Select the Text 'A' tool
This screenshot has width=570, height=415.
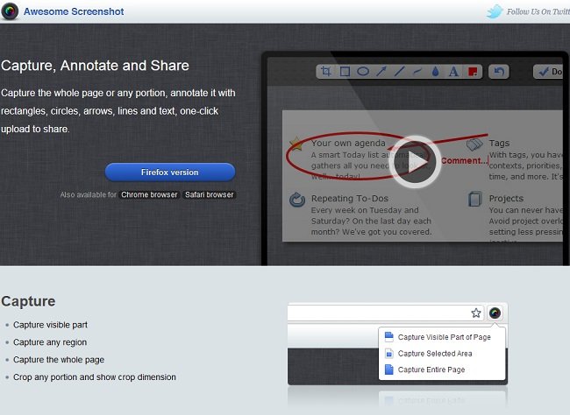coord(453,72)
